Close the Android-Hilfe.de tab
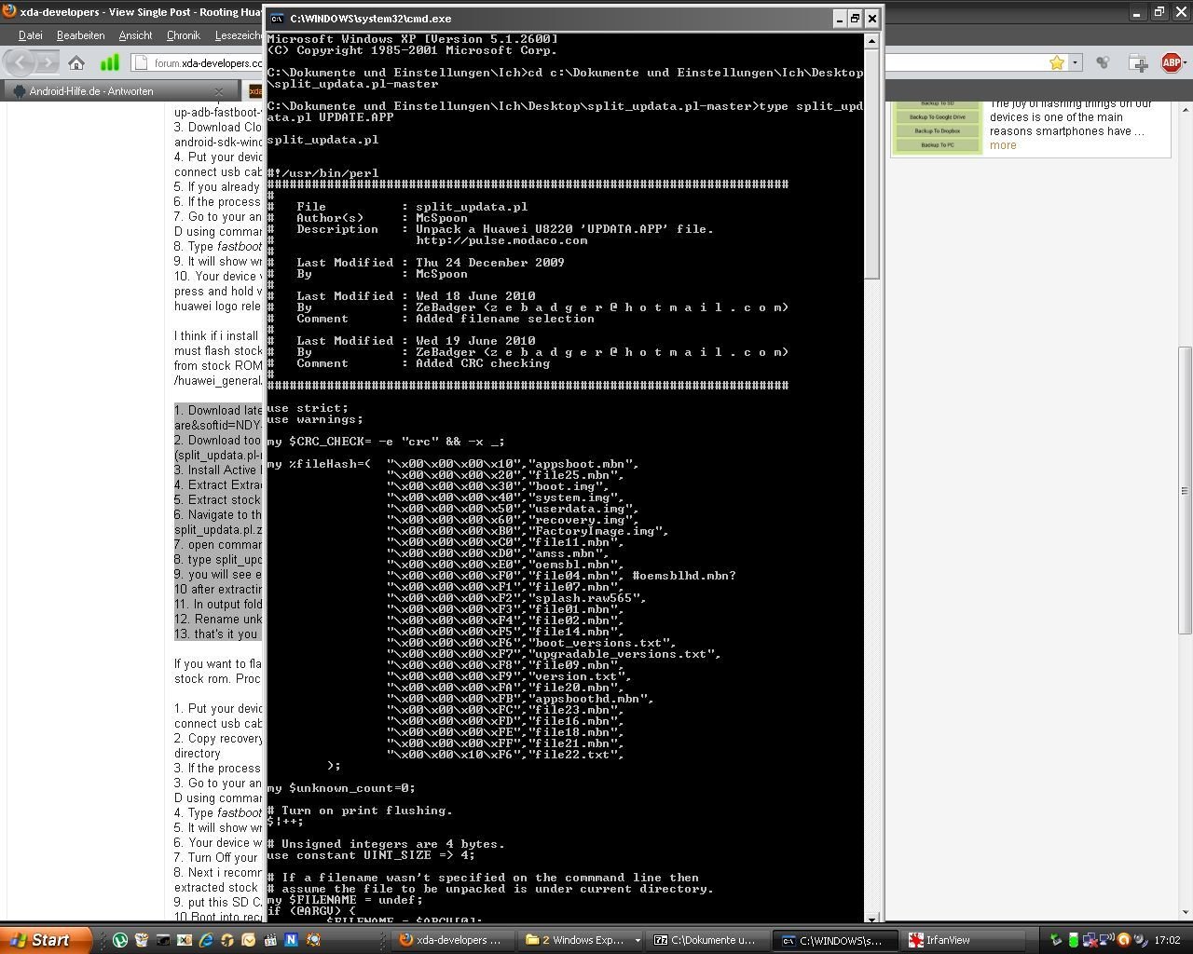This screenshot has width=1193, height=954. (x=220, y=91)
